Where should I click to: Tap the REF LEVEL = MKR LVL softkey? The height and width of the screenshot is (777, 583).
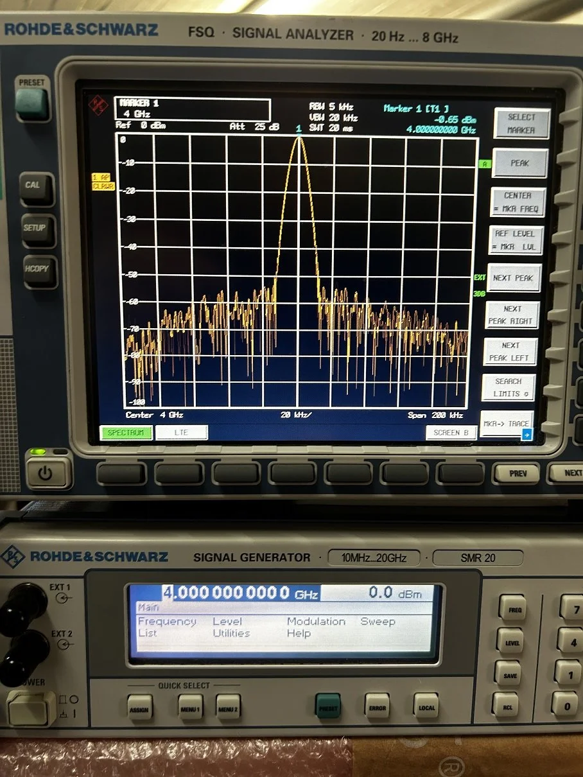tap(515, 240)
